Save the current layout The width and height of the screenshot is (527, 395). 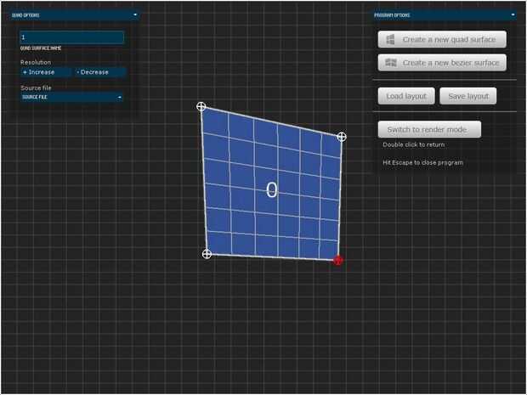click(468, 96)
